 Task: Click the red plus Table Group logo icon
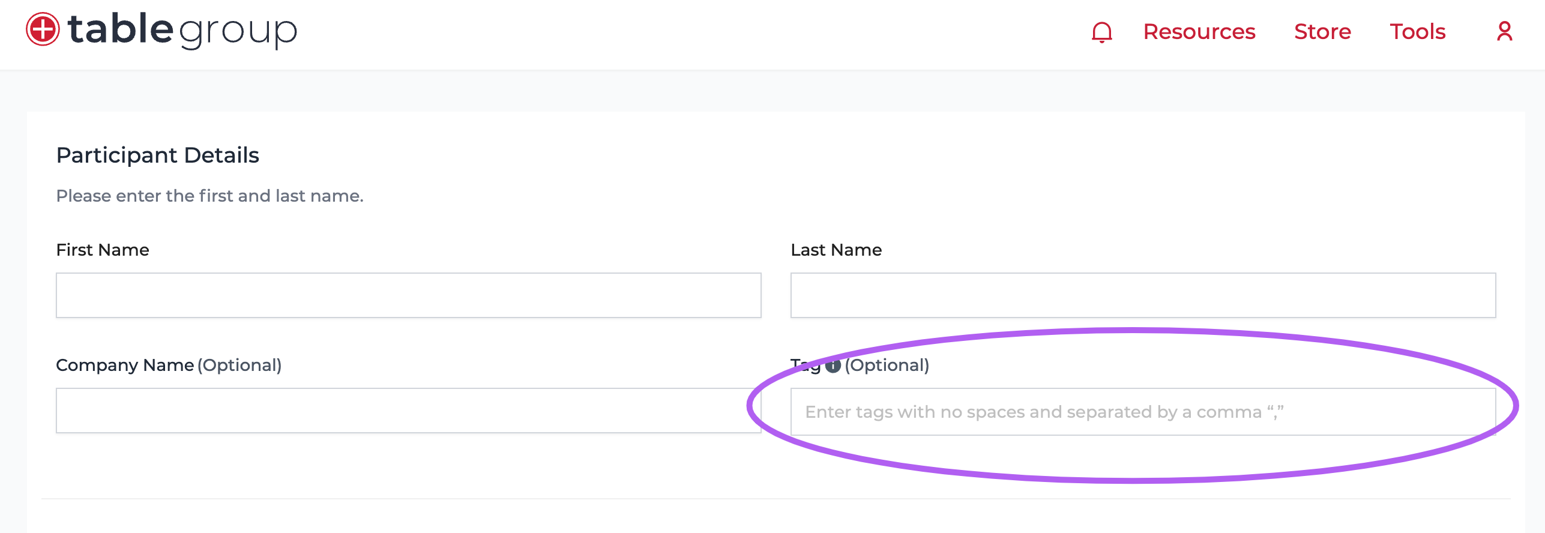pyautogui.click(x=43, y=29)
